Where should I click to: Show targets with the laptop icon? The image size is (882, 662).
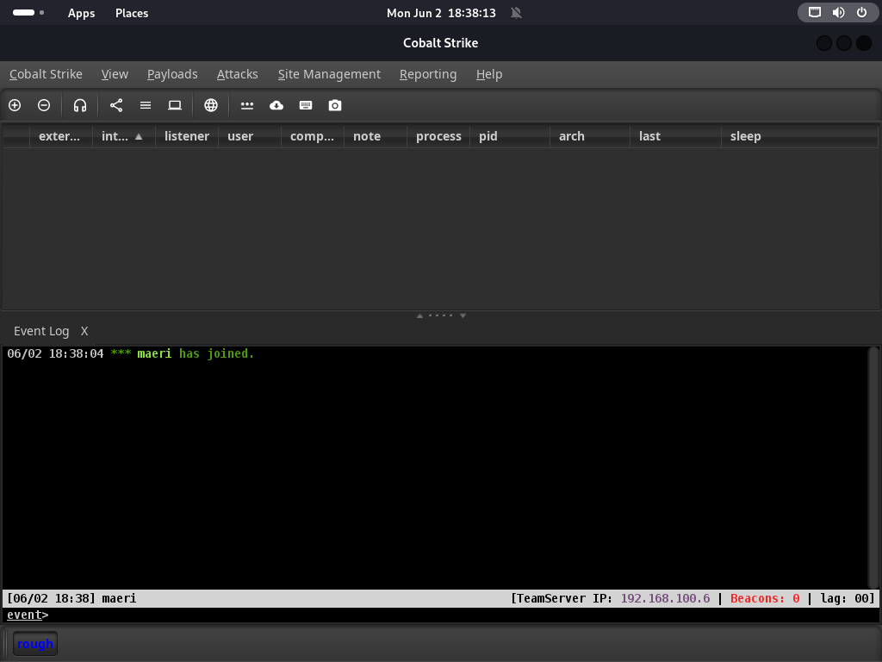[x=175, y=105]
